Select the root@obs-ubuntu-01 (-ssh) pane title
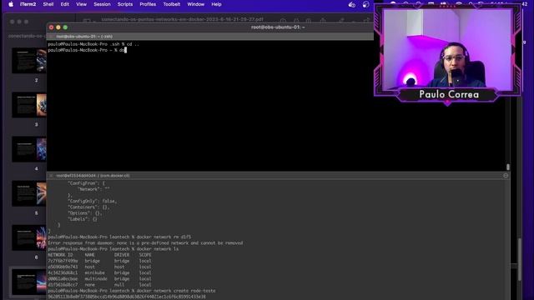The width and height of the screenshot is (534, 300). [x=84, y=37]
